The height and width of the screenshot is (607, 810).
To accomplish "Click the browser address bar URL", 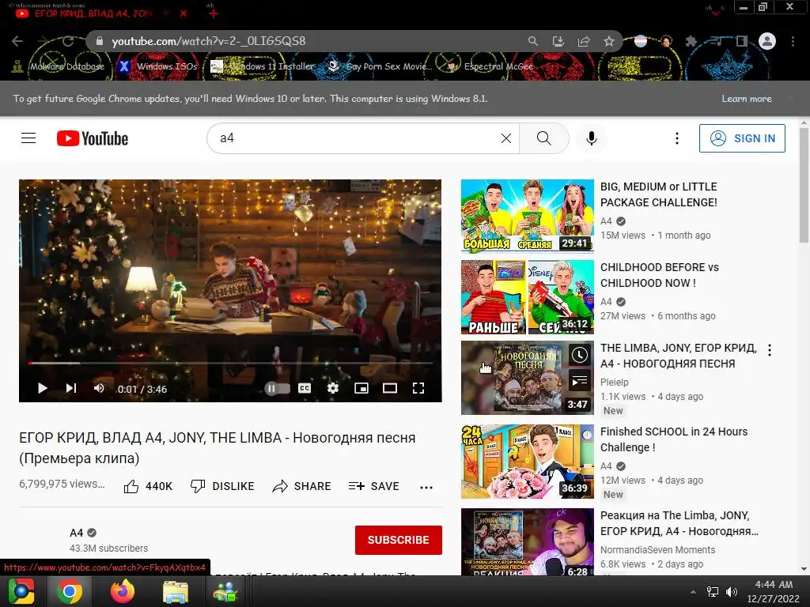I will point(208,41).
